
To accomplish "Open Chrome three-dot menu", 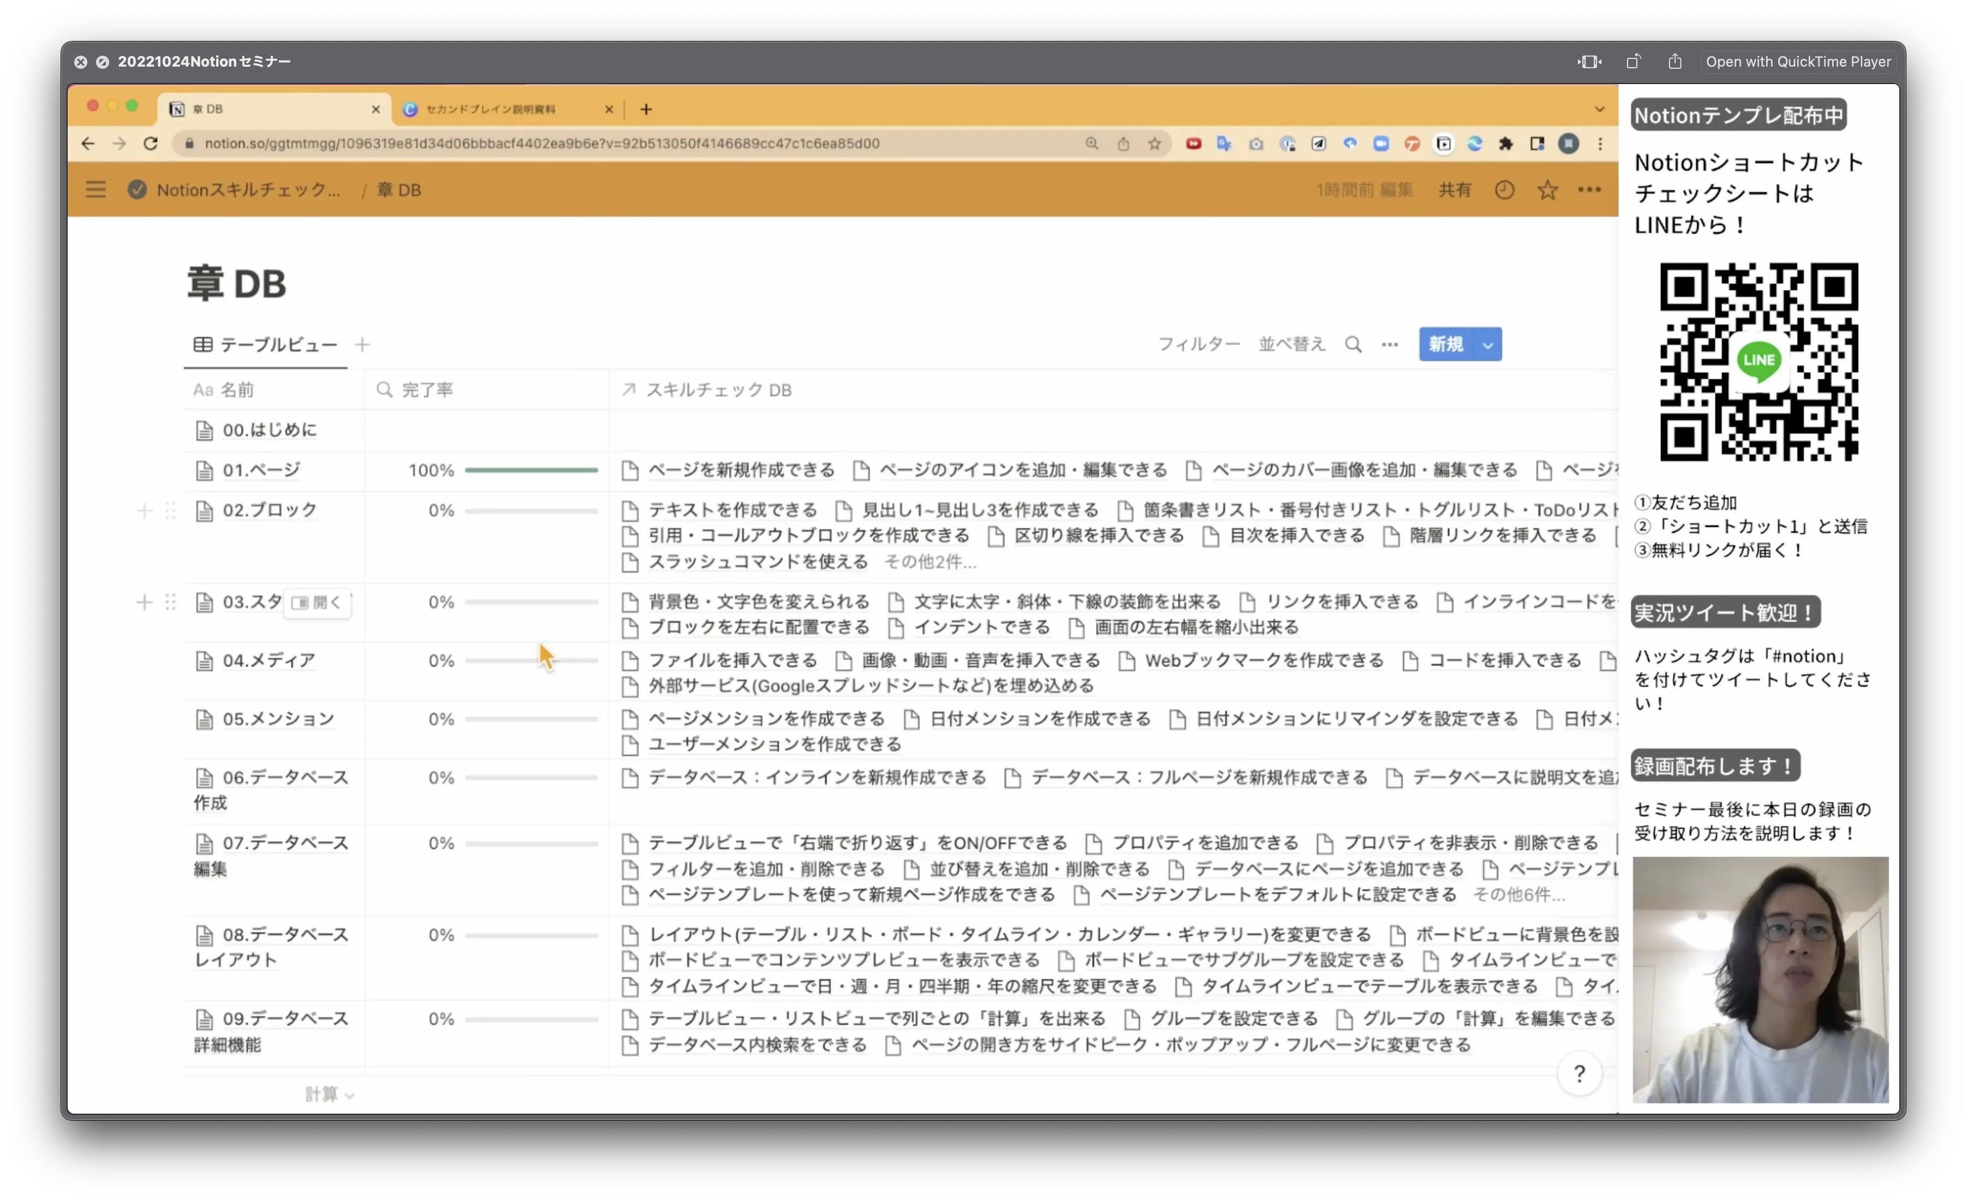I will pyautogui.click(x=1600, y=144).
